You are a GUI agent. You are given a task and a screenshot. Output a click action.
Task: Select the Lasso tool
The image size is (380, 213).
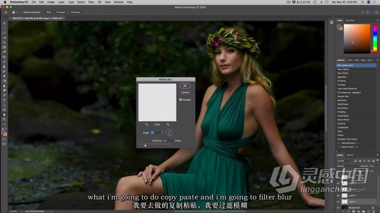point(4,33)
